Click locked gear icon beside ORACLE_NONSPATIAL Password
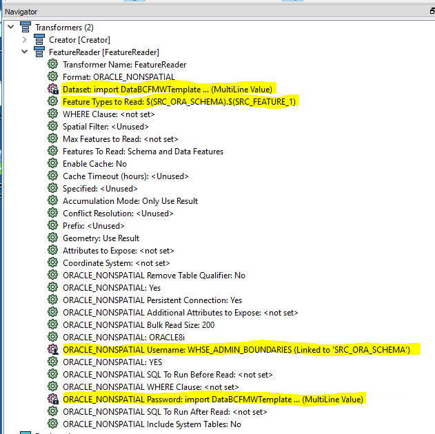The width and height of the screenshot is (435, 434). 53,399
